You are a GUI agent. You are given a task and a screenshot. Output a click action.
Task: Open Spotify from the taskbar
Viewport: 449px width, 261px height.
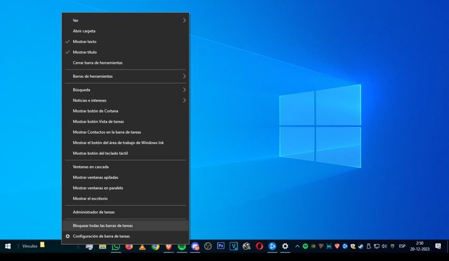pos(181,247)
